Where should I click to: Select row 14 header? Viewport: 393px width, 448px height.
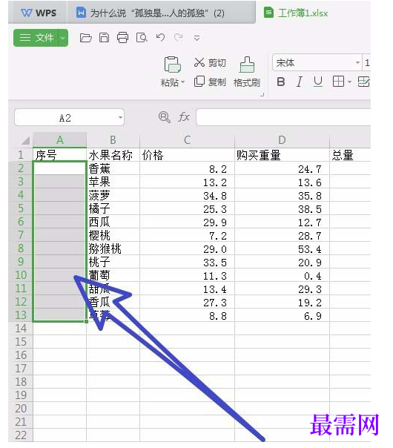21,329
